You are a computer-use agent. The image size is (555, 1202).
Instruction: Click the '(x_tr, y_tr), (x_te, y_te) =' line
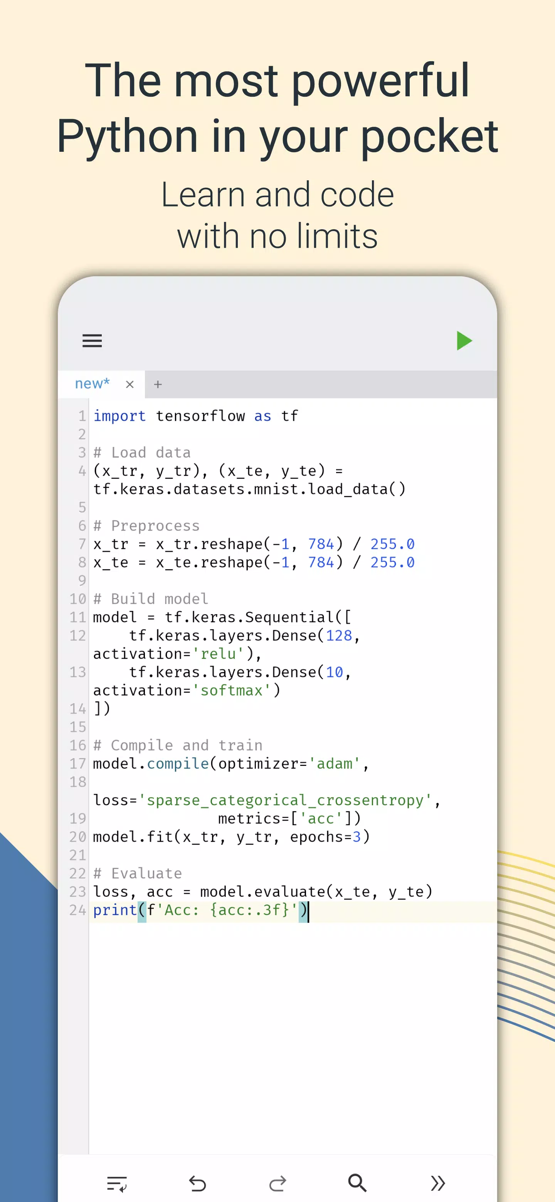tap(218, 471)
